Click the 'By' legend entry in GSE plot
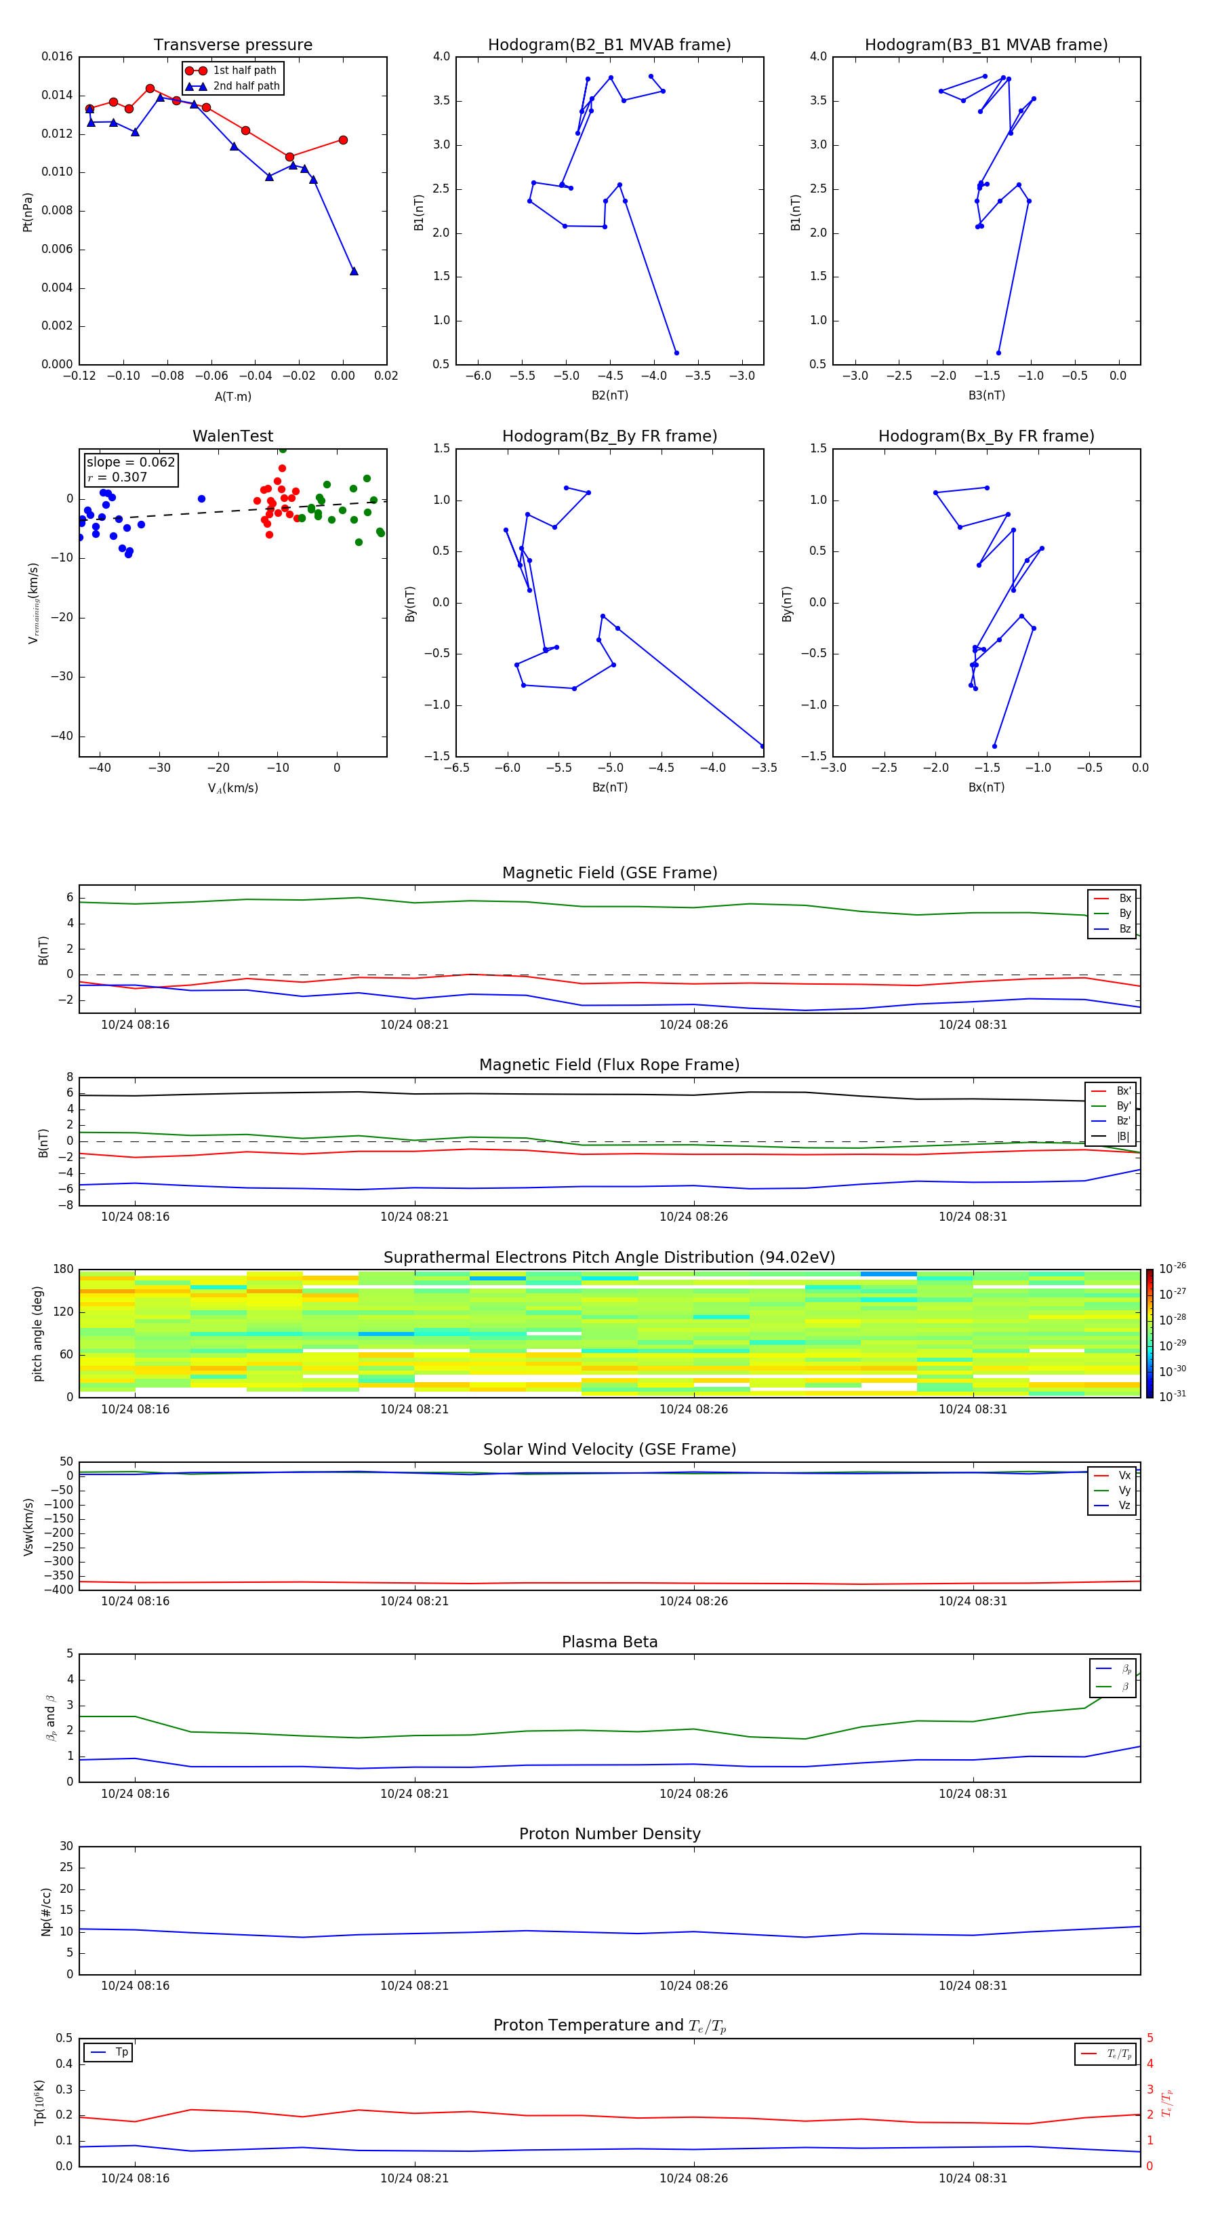1220x2238 pixels. point(1112,913)
